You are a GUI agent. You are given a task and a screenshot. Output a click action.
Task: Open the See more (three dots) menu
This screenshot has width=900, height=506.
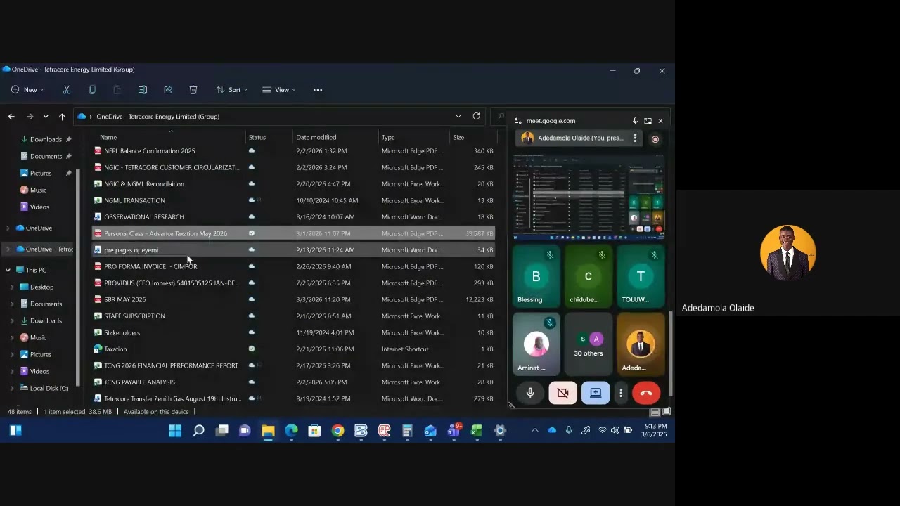point(318,90)
